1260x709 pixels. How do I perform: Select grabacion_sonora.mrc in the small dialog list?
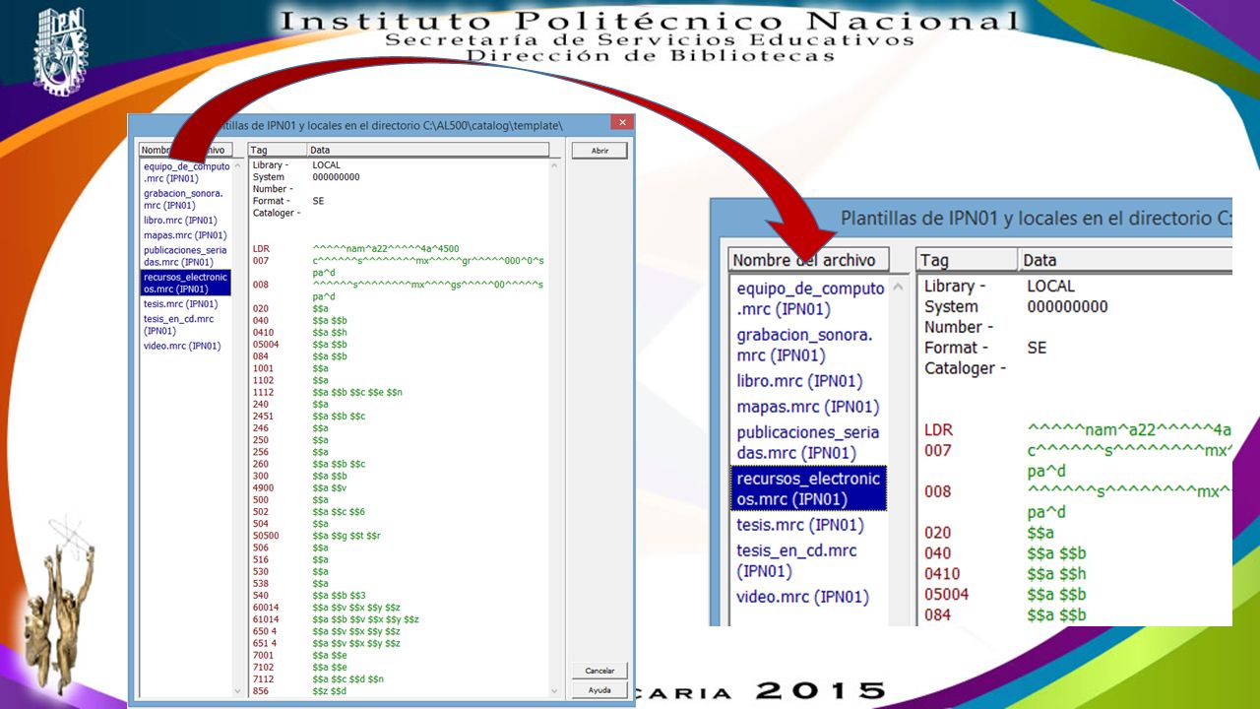pos(183,200)
